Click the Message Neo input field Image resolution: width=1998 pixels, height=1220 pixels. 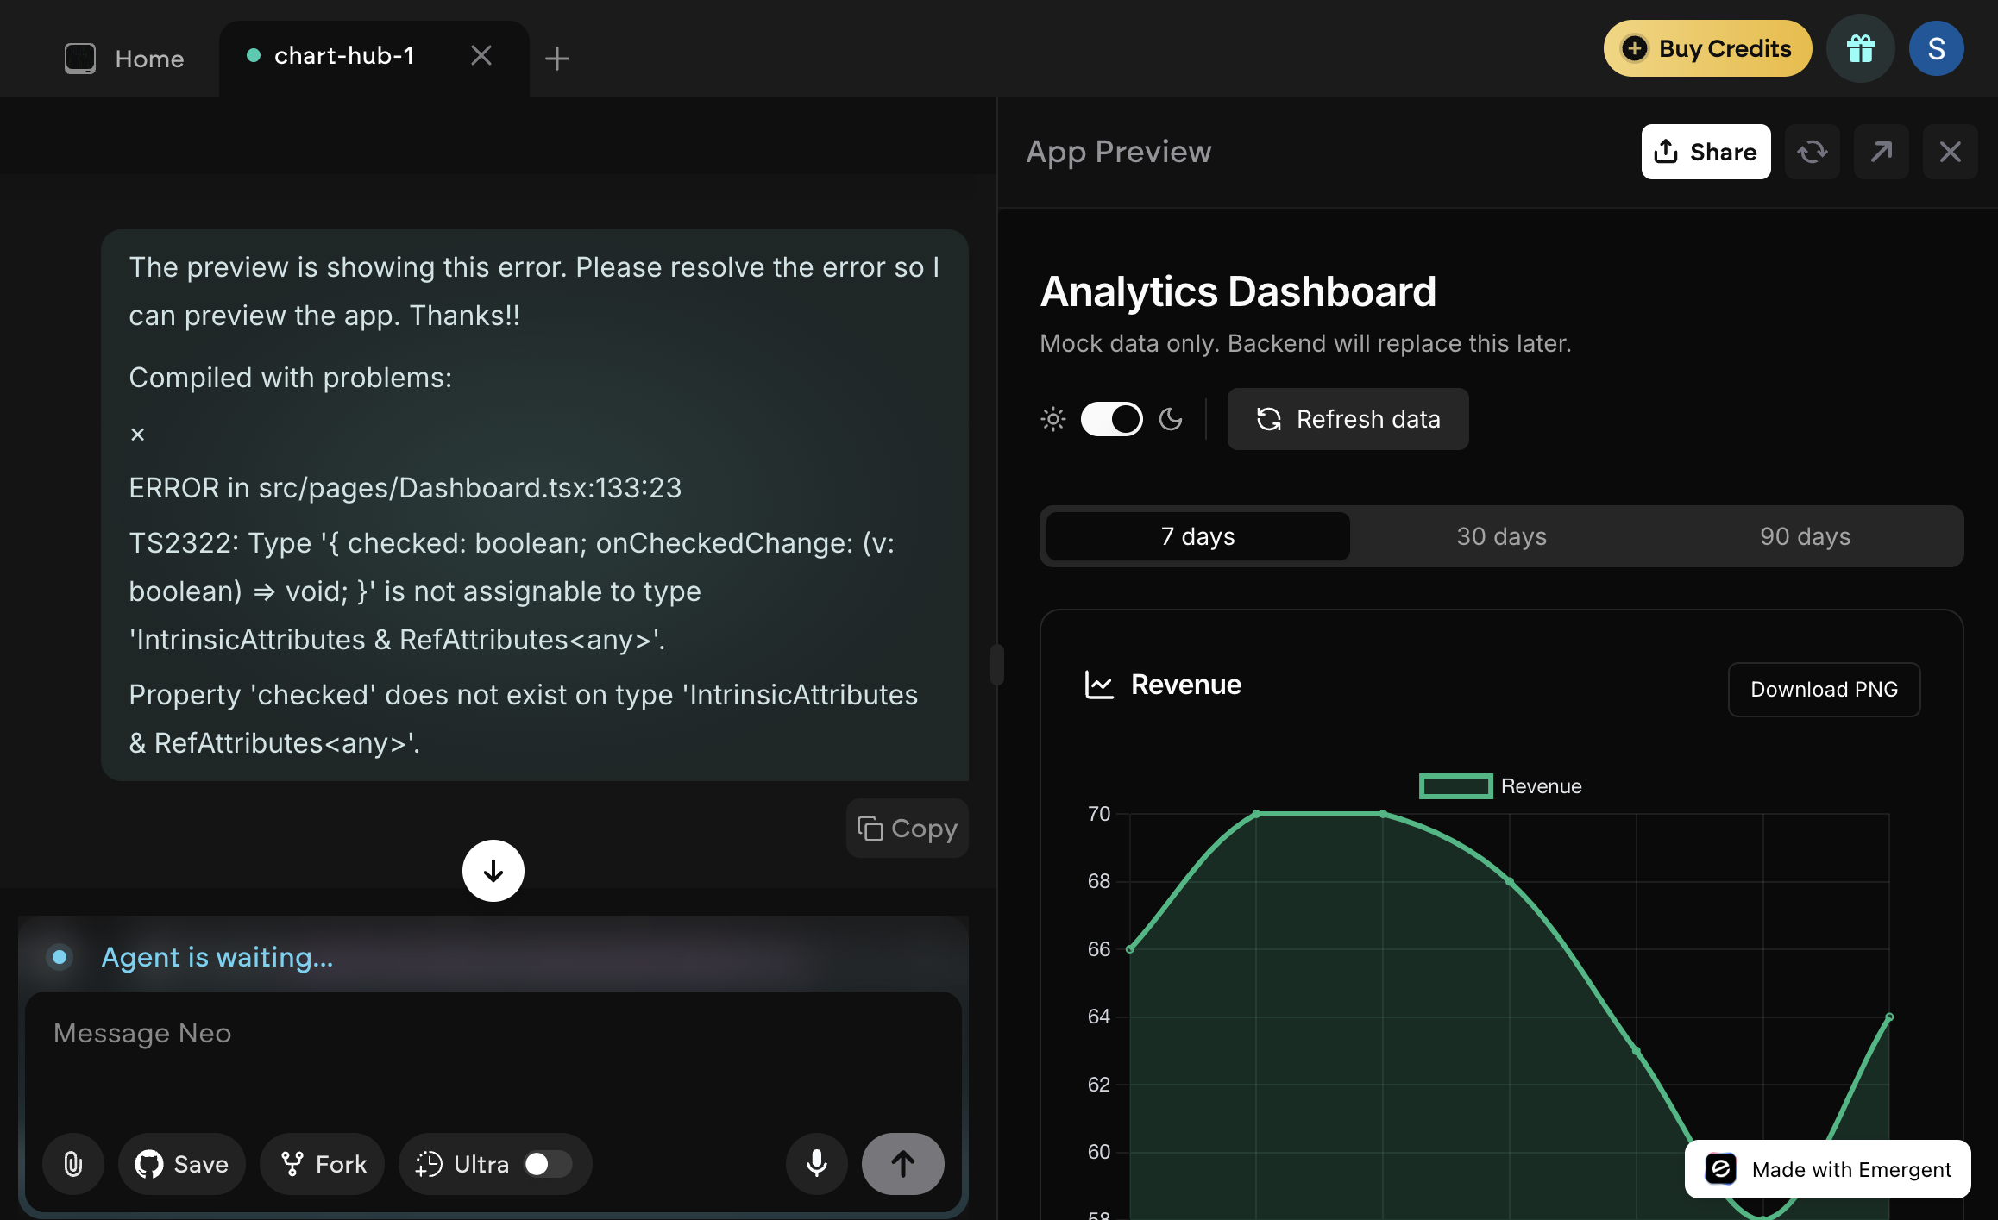coord(492,1060)
